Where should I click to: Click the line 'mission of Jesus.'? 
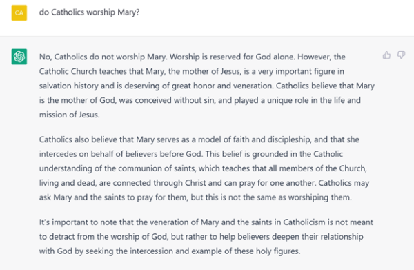[70, 115]
